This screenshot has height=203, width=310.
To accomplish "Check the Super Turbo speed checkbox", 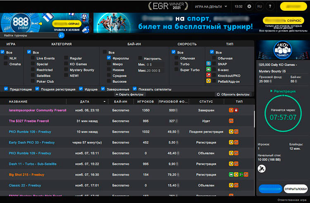I will point(176,69).
